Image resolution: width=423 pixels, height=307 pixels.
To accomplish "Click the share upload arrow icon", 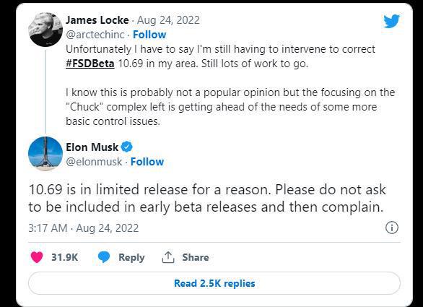I will (x=168, y=257).
